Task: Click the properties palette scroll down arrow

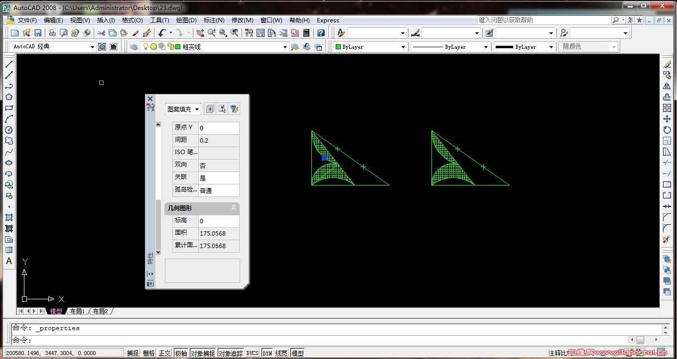Action: tap(158, 253)
